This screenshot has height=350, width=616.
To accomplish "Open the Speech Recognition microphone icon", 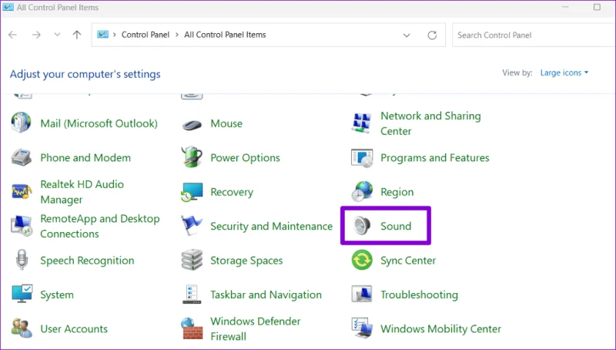I will [x=22, y=260].
